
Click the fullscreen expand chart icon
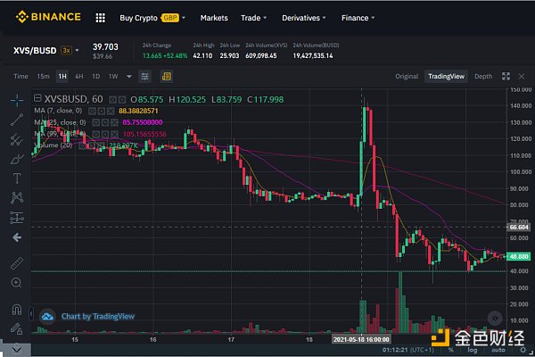[506, 77]
